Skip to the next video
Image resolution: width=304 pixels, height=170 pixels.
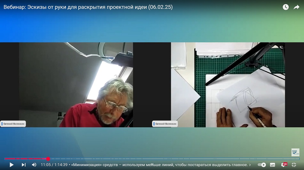pyautogui.click(x=23, y=165)
